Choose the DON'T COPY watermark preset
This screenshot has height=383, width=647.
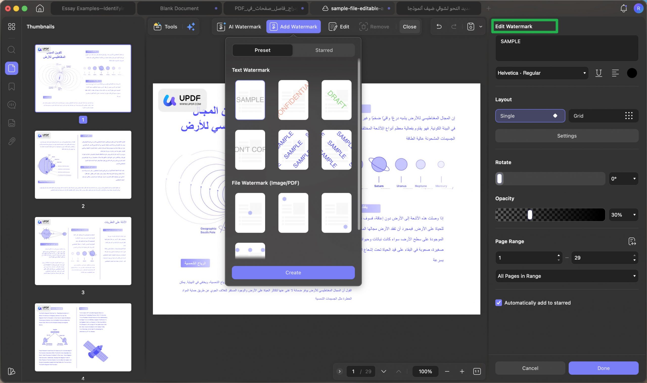point(250,150)
